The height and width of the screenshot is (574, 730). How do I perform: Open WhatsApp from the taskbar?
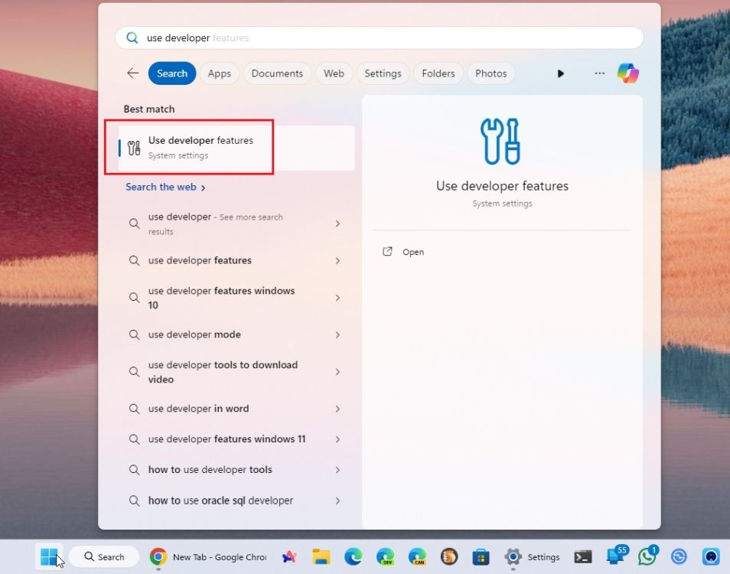click(x=647, y=556)
